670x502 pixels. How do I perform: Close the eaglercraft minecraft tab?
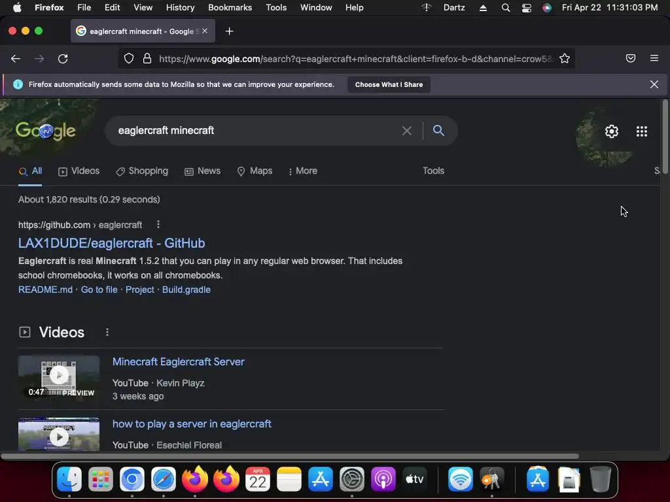[x=205, y=31]
